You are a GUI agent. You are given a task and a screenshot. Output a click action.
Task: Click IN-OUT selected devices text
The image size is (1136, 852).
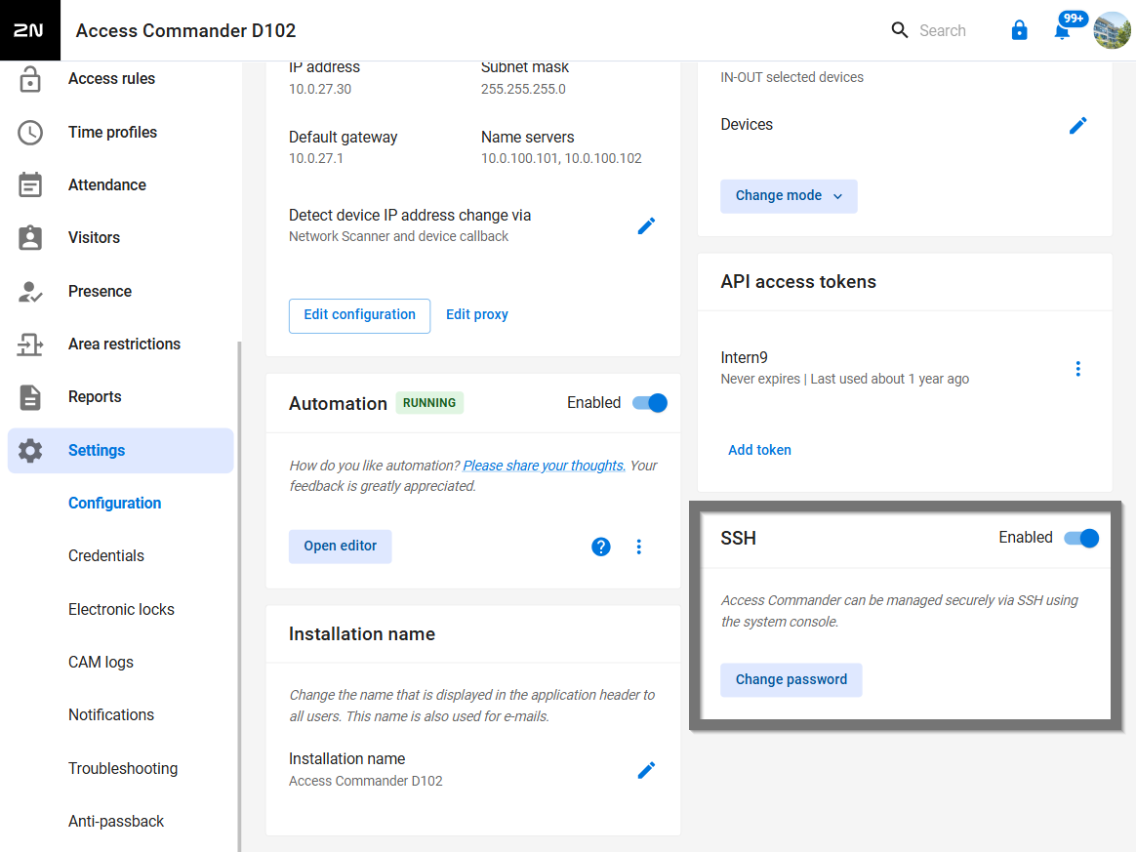(791, 77)
